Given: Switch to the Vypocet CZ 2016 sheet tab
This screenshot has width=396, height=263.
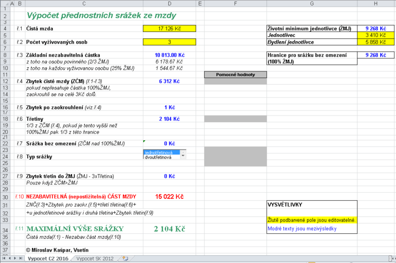Looking at the screenshot, I should (48, 258).
